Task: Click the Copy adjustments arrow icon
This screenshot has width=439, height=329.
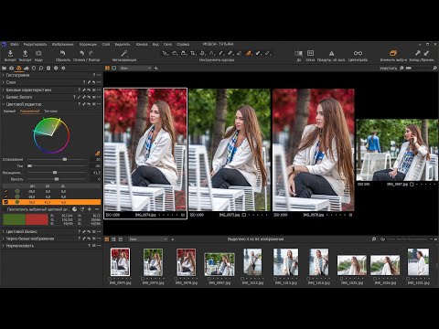Action: tap(417, 53)
